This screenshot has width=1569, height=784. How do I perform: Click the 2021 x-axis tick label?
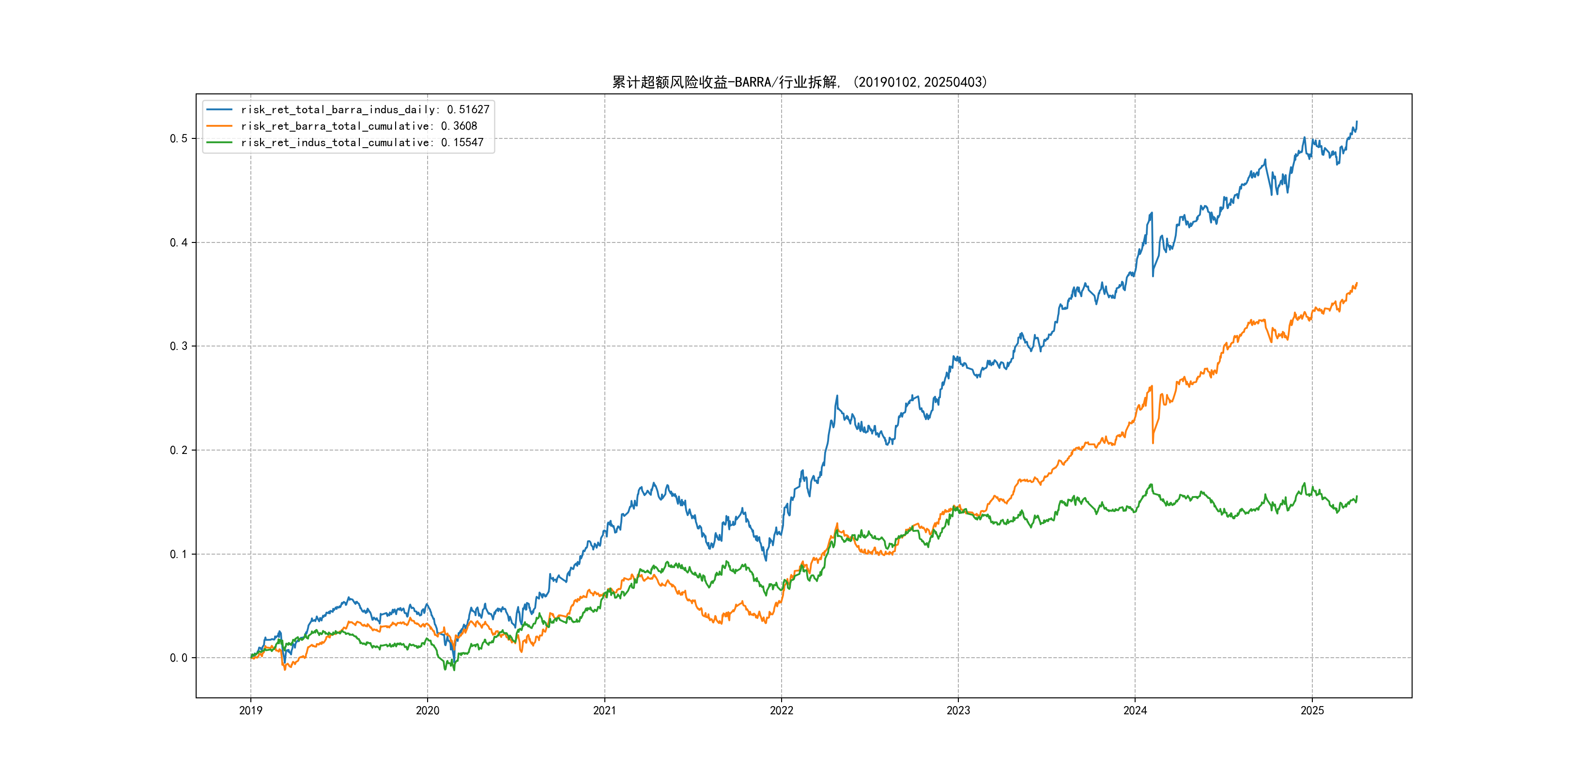pos(604,710)
